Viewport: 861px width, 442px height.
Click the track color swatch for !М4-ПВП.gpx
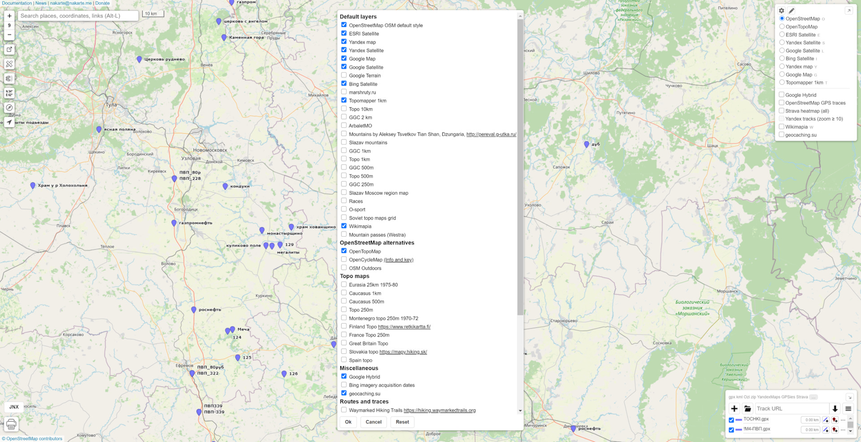(x=739, y=430)
